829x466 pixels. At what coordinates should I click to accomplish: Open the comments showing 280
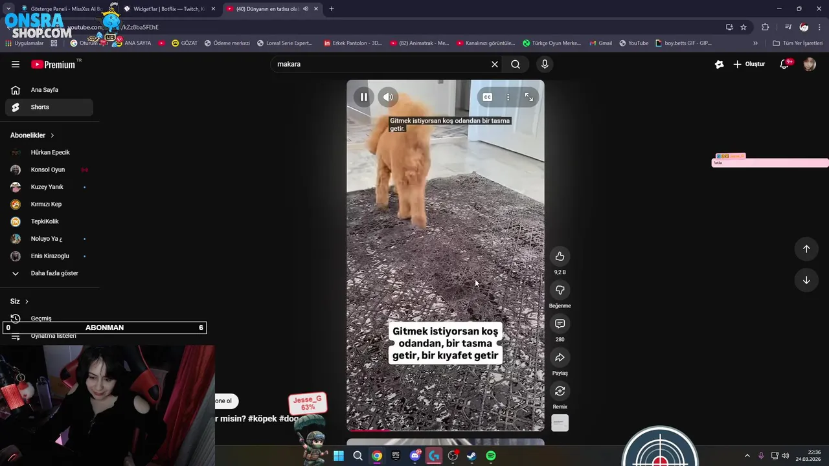[560, 324]
